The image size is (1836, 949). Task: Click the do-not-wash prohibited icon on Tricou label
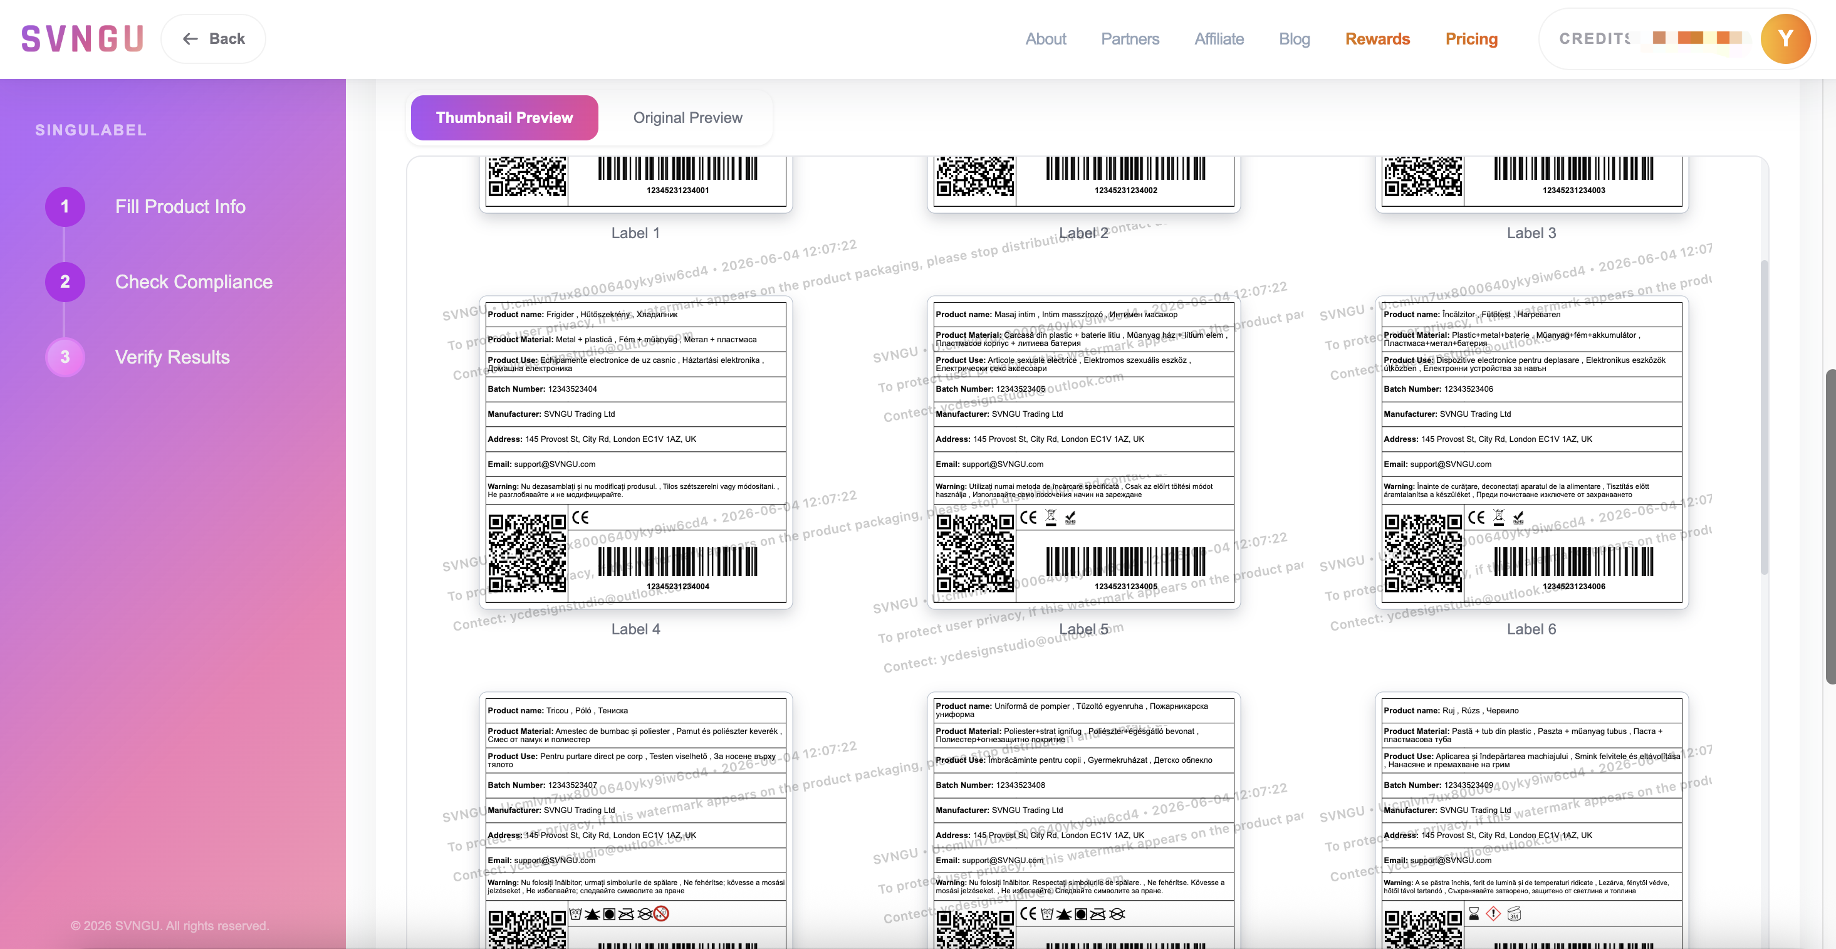(662, 913)
